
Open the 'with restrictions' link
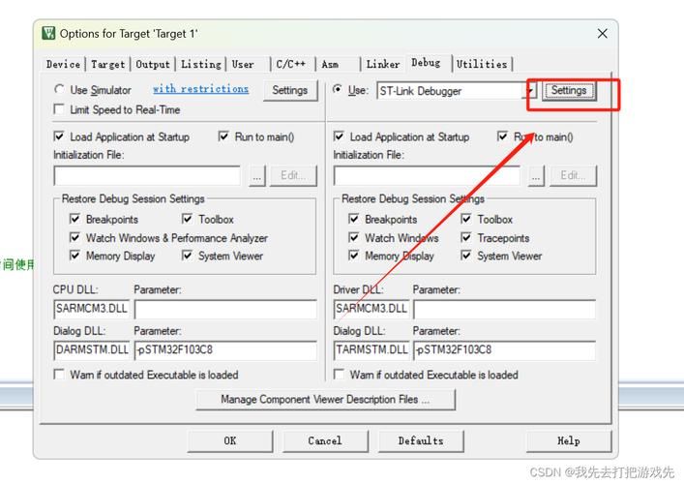(x=200, y=89)
